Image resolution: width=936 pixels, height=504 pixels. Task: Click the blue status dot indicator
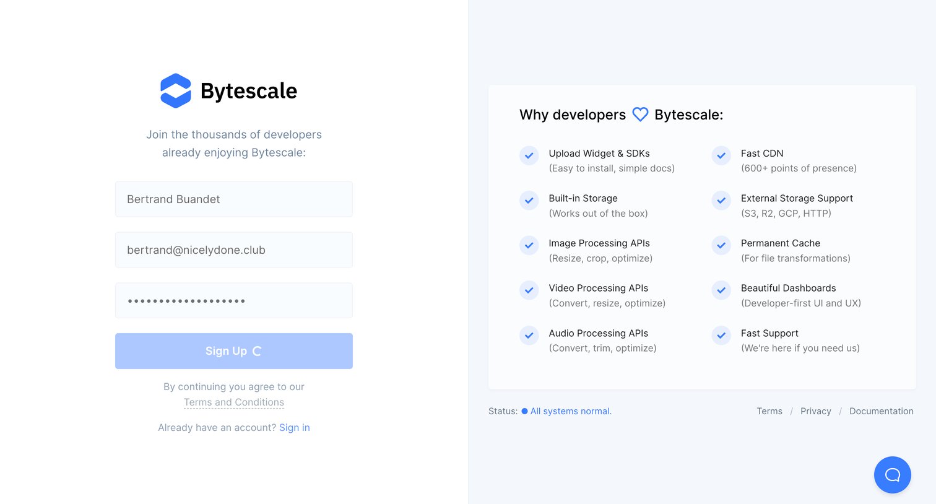coord(524,411)
